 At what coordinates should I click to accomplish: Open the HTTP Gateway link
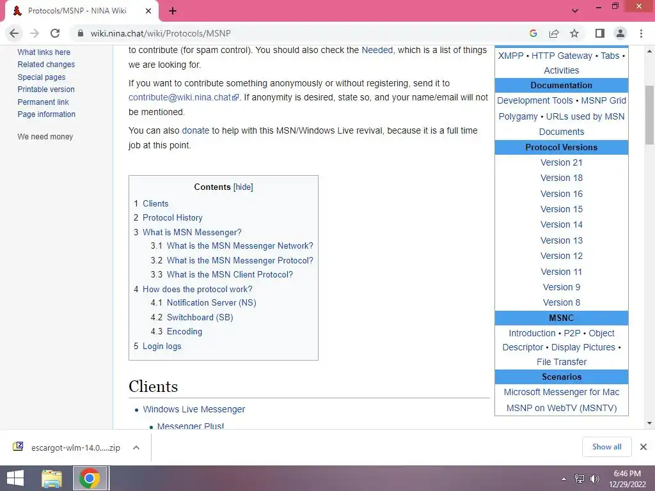click(562, 56)
